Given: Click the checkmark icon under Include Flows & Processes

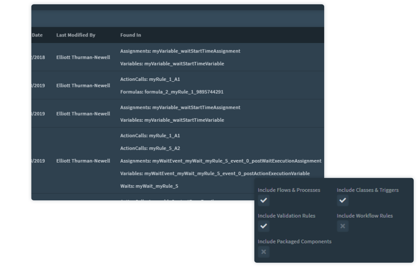Looking at the screenshot, I should point(263,200).
